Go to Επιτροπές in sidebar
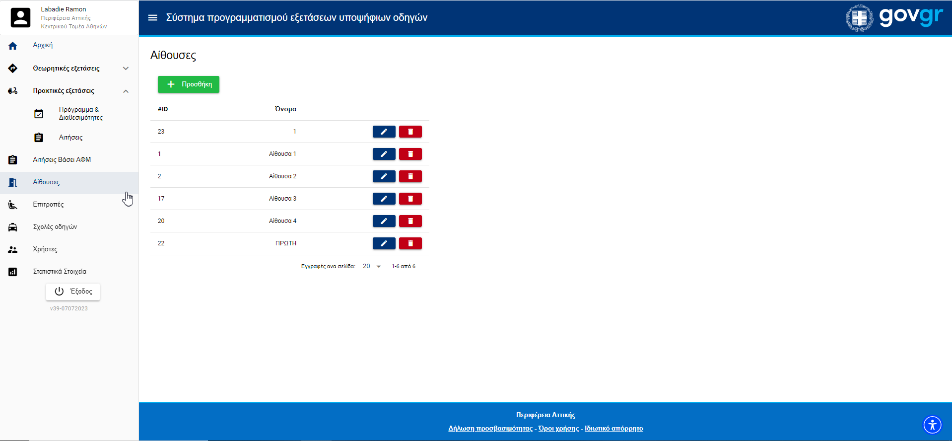Screen dimensions: 952x441 (48, 205)
